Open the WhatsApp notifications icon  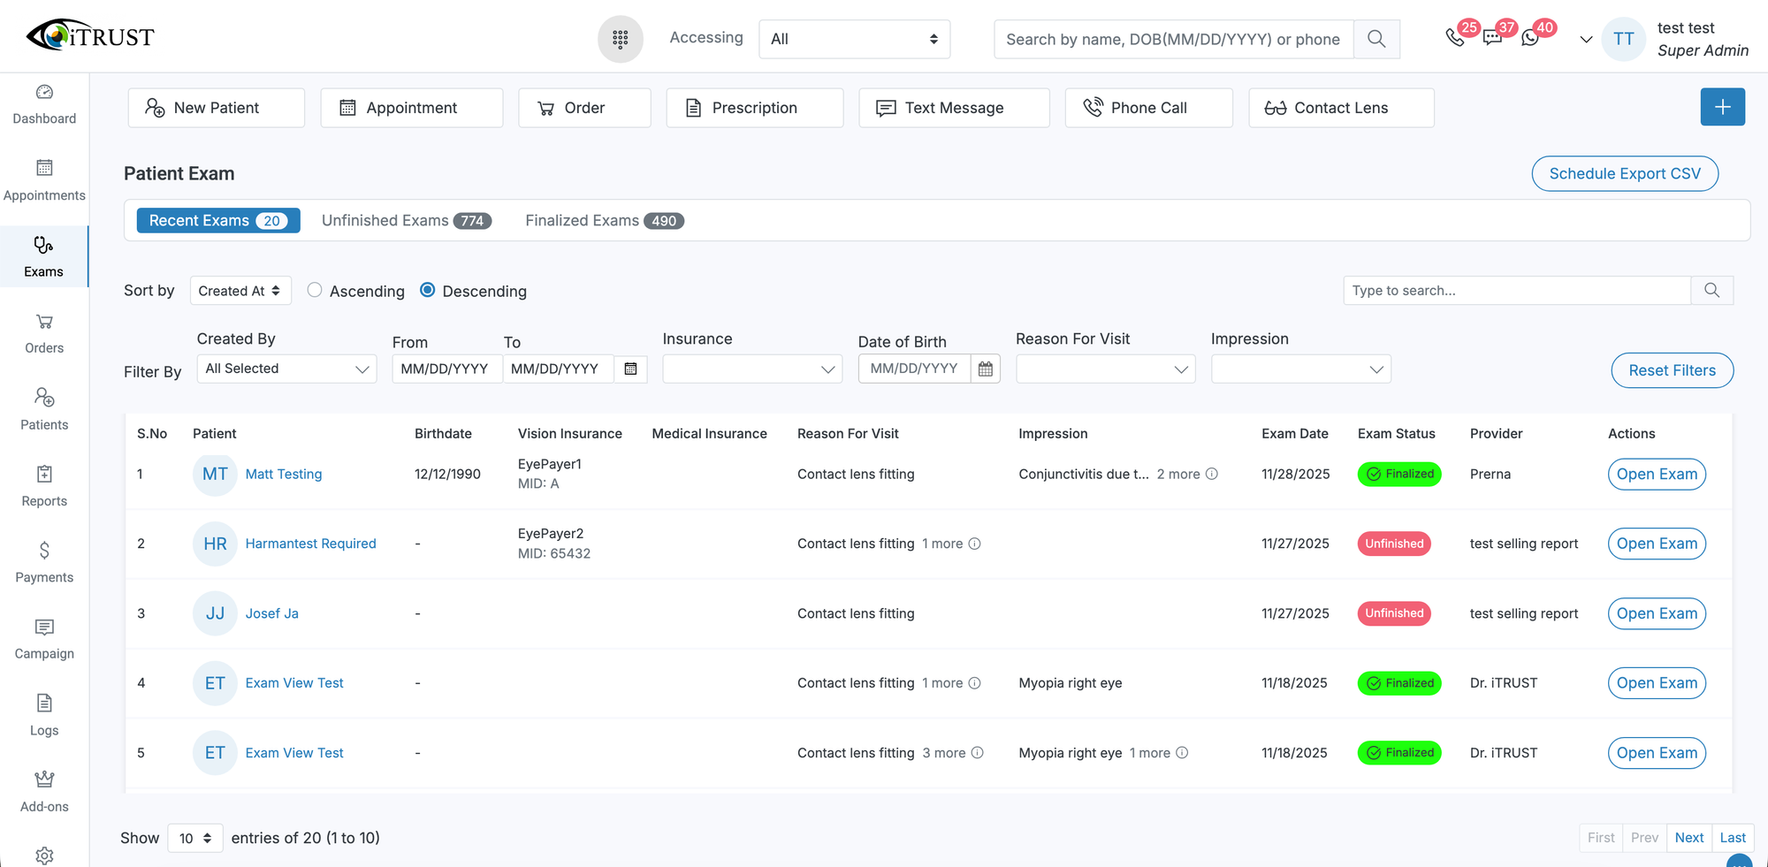(1530, 38)
